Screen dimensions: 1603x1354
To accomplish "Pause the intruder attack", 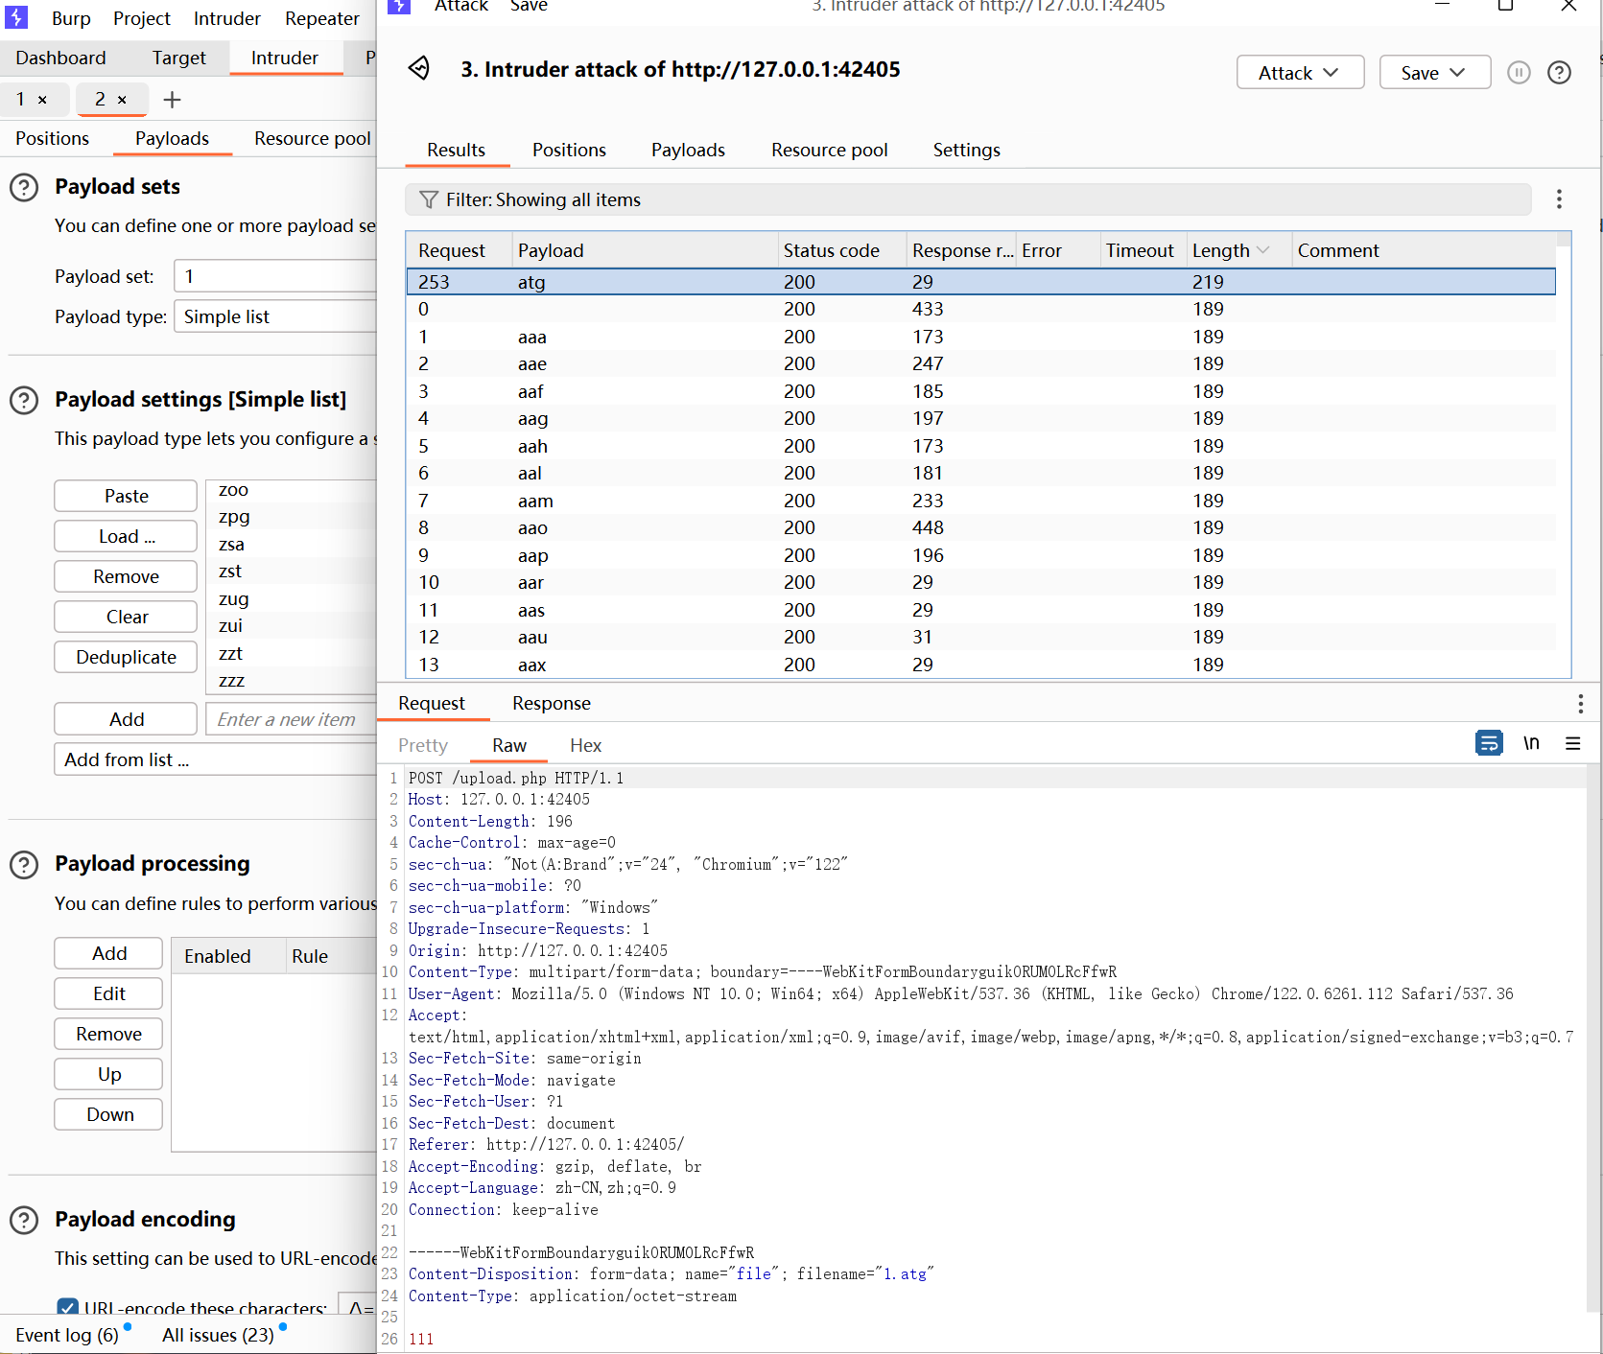I will pos(1519,73).
